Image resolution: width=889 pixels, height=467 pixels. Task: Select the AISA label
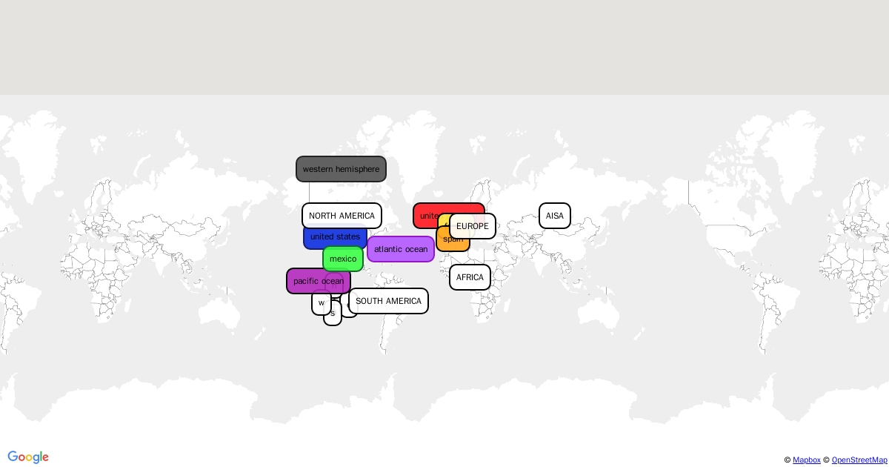pyautogui.click(x=554, y=216)
